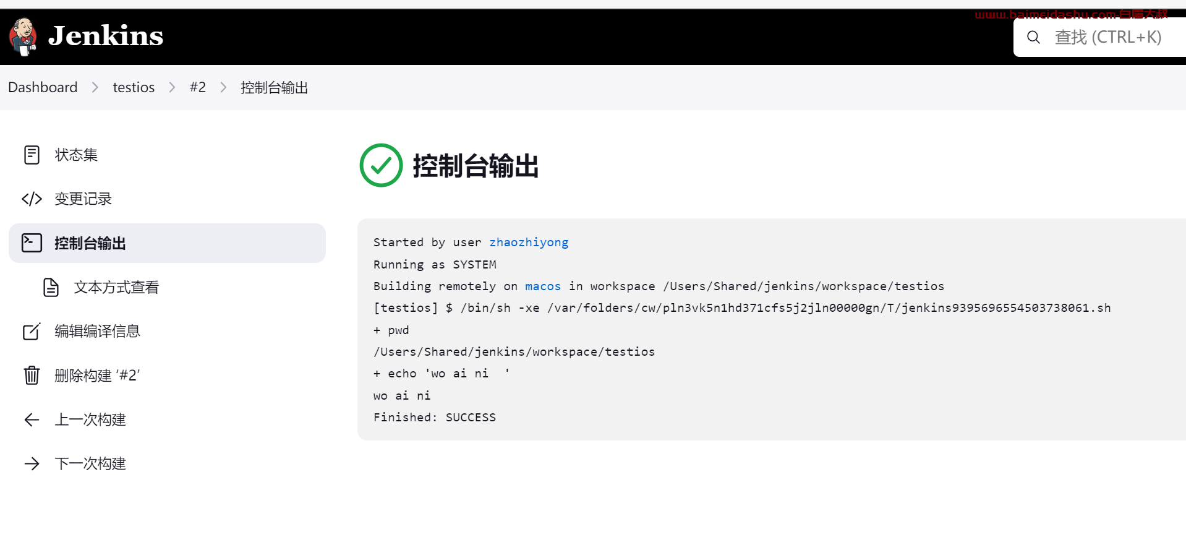The image size is (1186, 550).
Task: Expand chevron after #2 breadcrumb
Action: point(224,87)
